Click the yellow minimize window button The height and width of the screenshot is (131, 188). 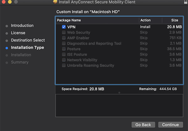pos(9,2)
